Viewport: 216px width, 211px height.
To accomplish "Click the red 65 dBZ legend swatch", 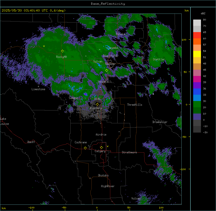I will point(197,35).
